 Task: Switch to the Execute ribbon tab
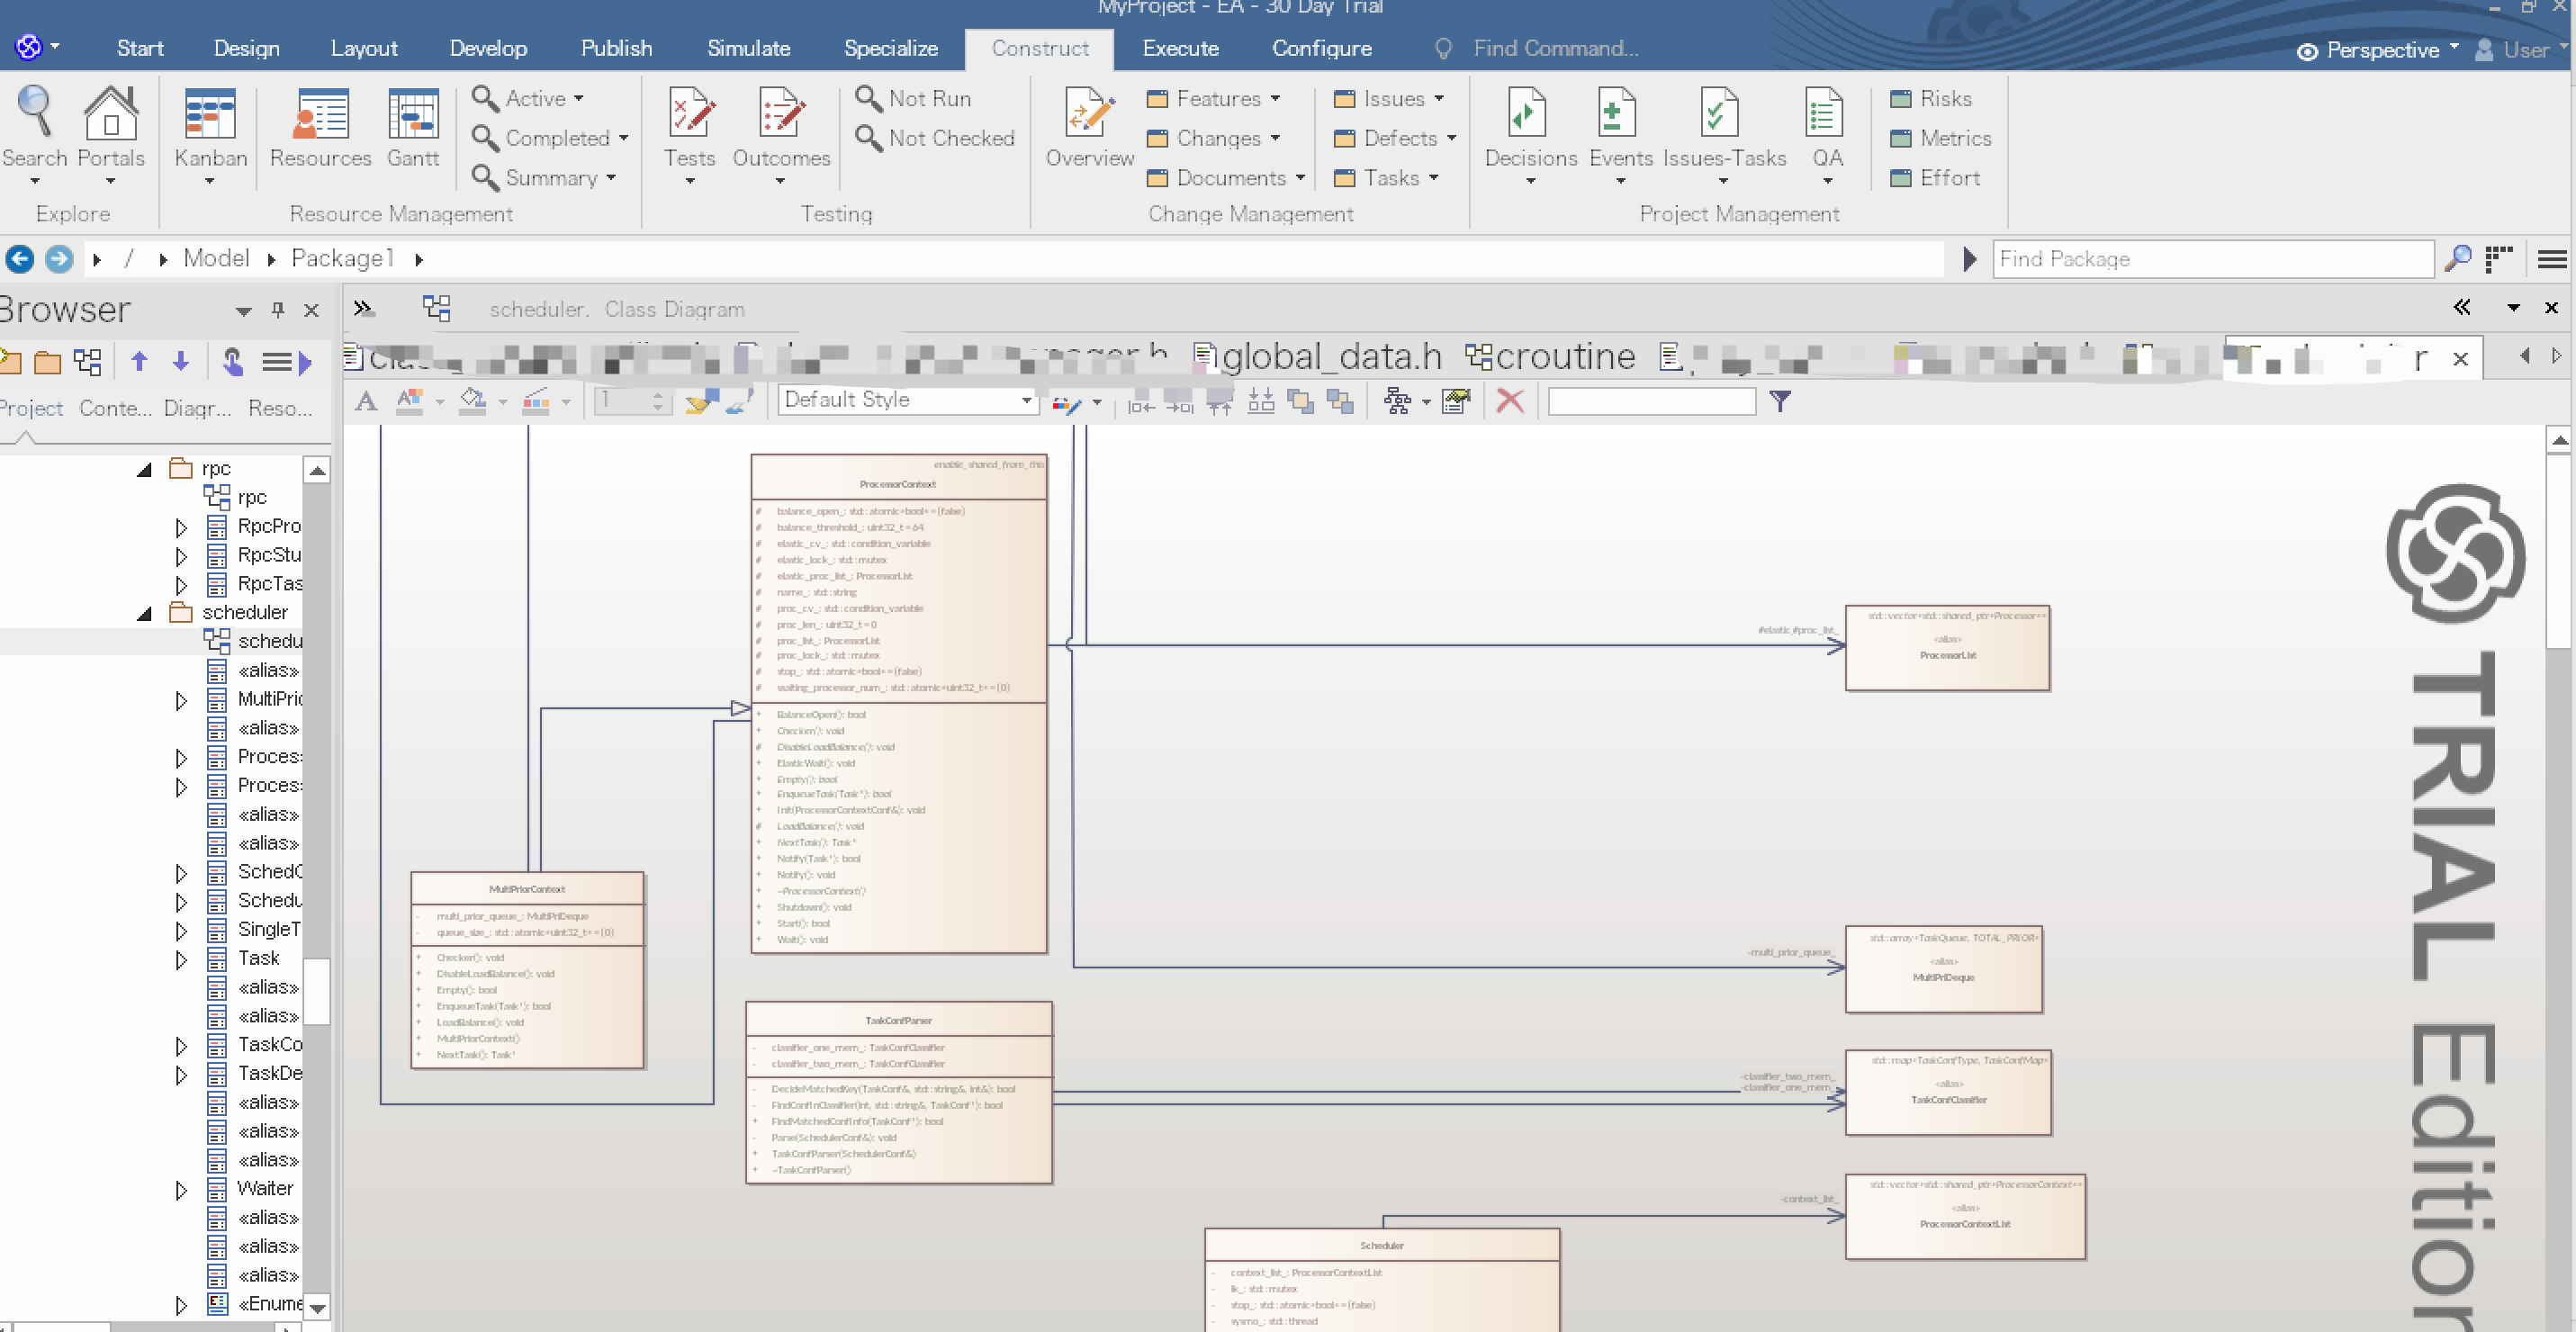[x=1180, y=48]
